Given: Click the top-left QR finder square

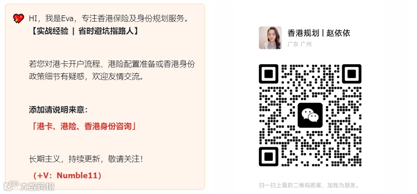Looking at the screenshot, I should 269,74.
